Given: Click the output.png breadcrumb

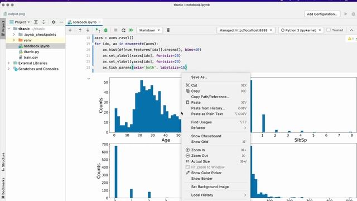Looking at the screenshot, I should coord(14,14).
